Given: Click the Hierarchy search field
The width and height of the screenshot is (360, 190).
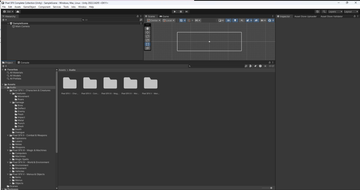Looking at the screenshot, I should click(111, 20).
